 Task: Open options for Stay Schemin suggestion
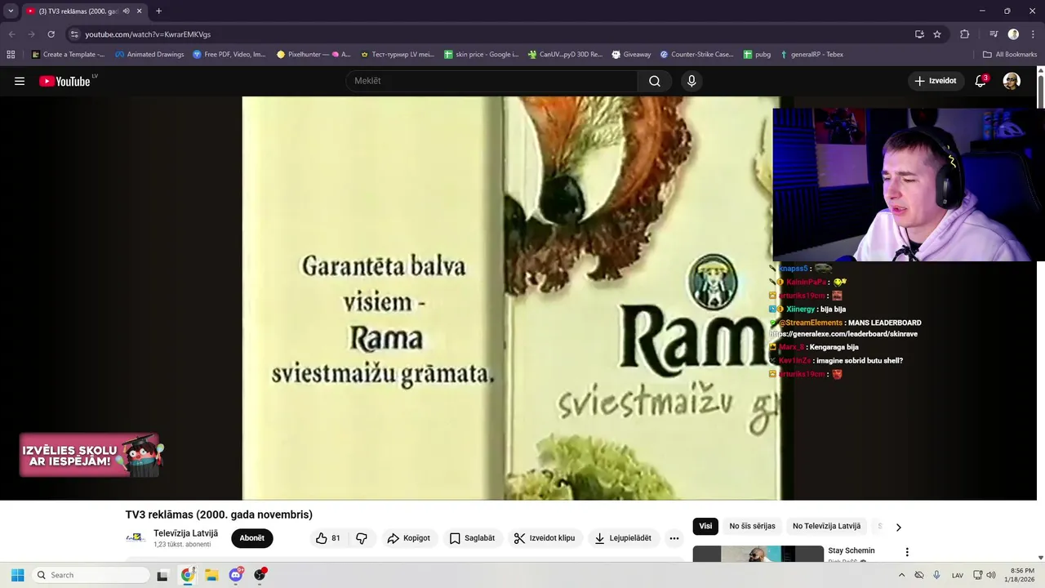click(x=906, y=552)
